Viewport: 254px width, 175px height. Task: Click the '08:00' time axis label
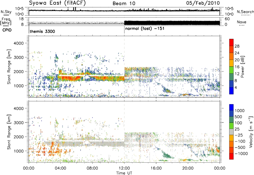coord(92,168)
